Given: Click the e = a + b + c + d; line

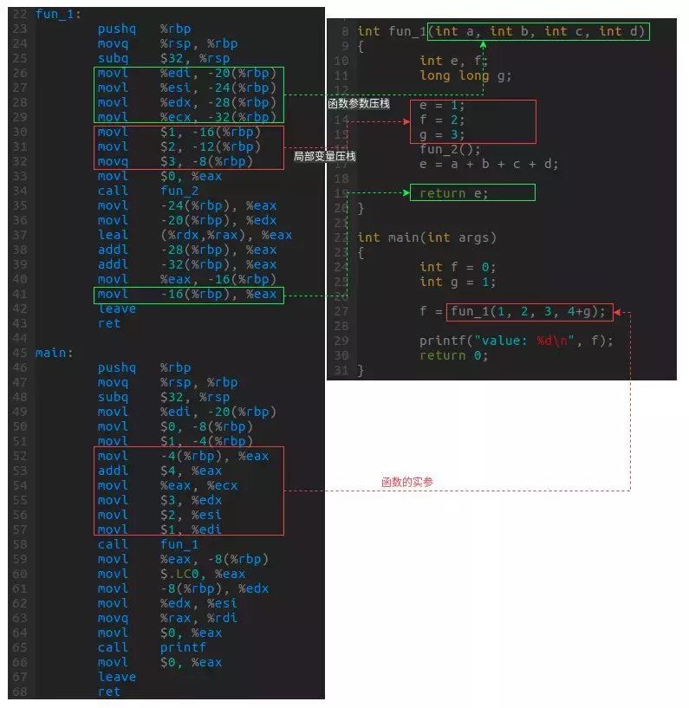Looking at the screenshot, I should [489, 164].
